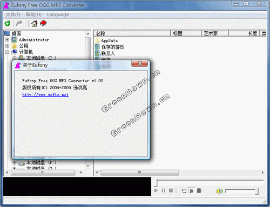
Task: Click the 本地磁盘 (C:) drive icon
Action: coord(22,58)
